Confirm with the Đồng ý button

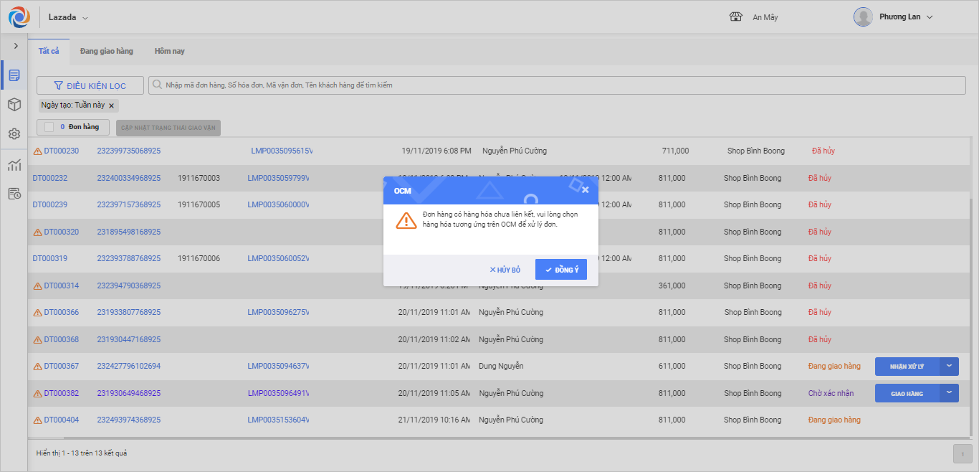561,270
